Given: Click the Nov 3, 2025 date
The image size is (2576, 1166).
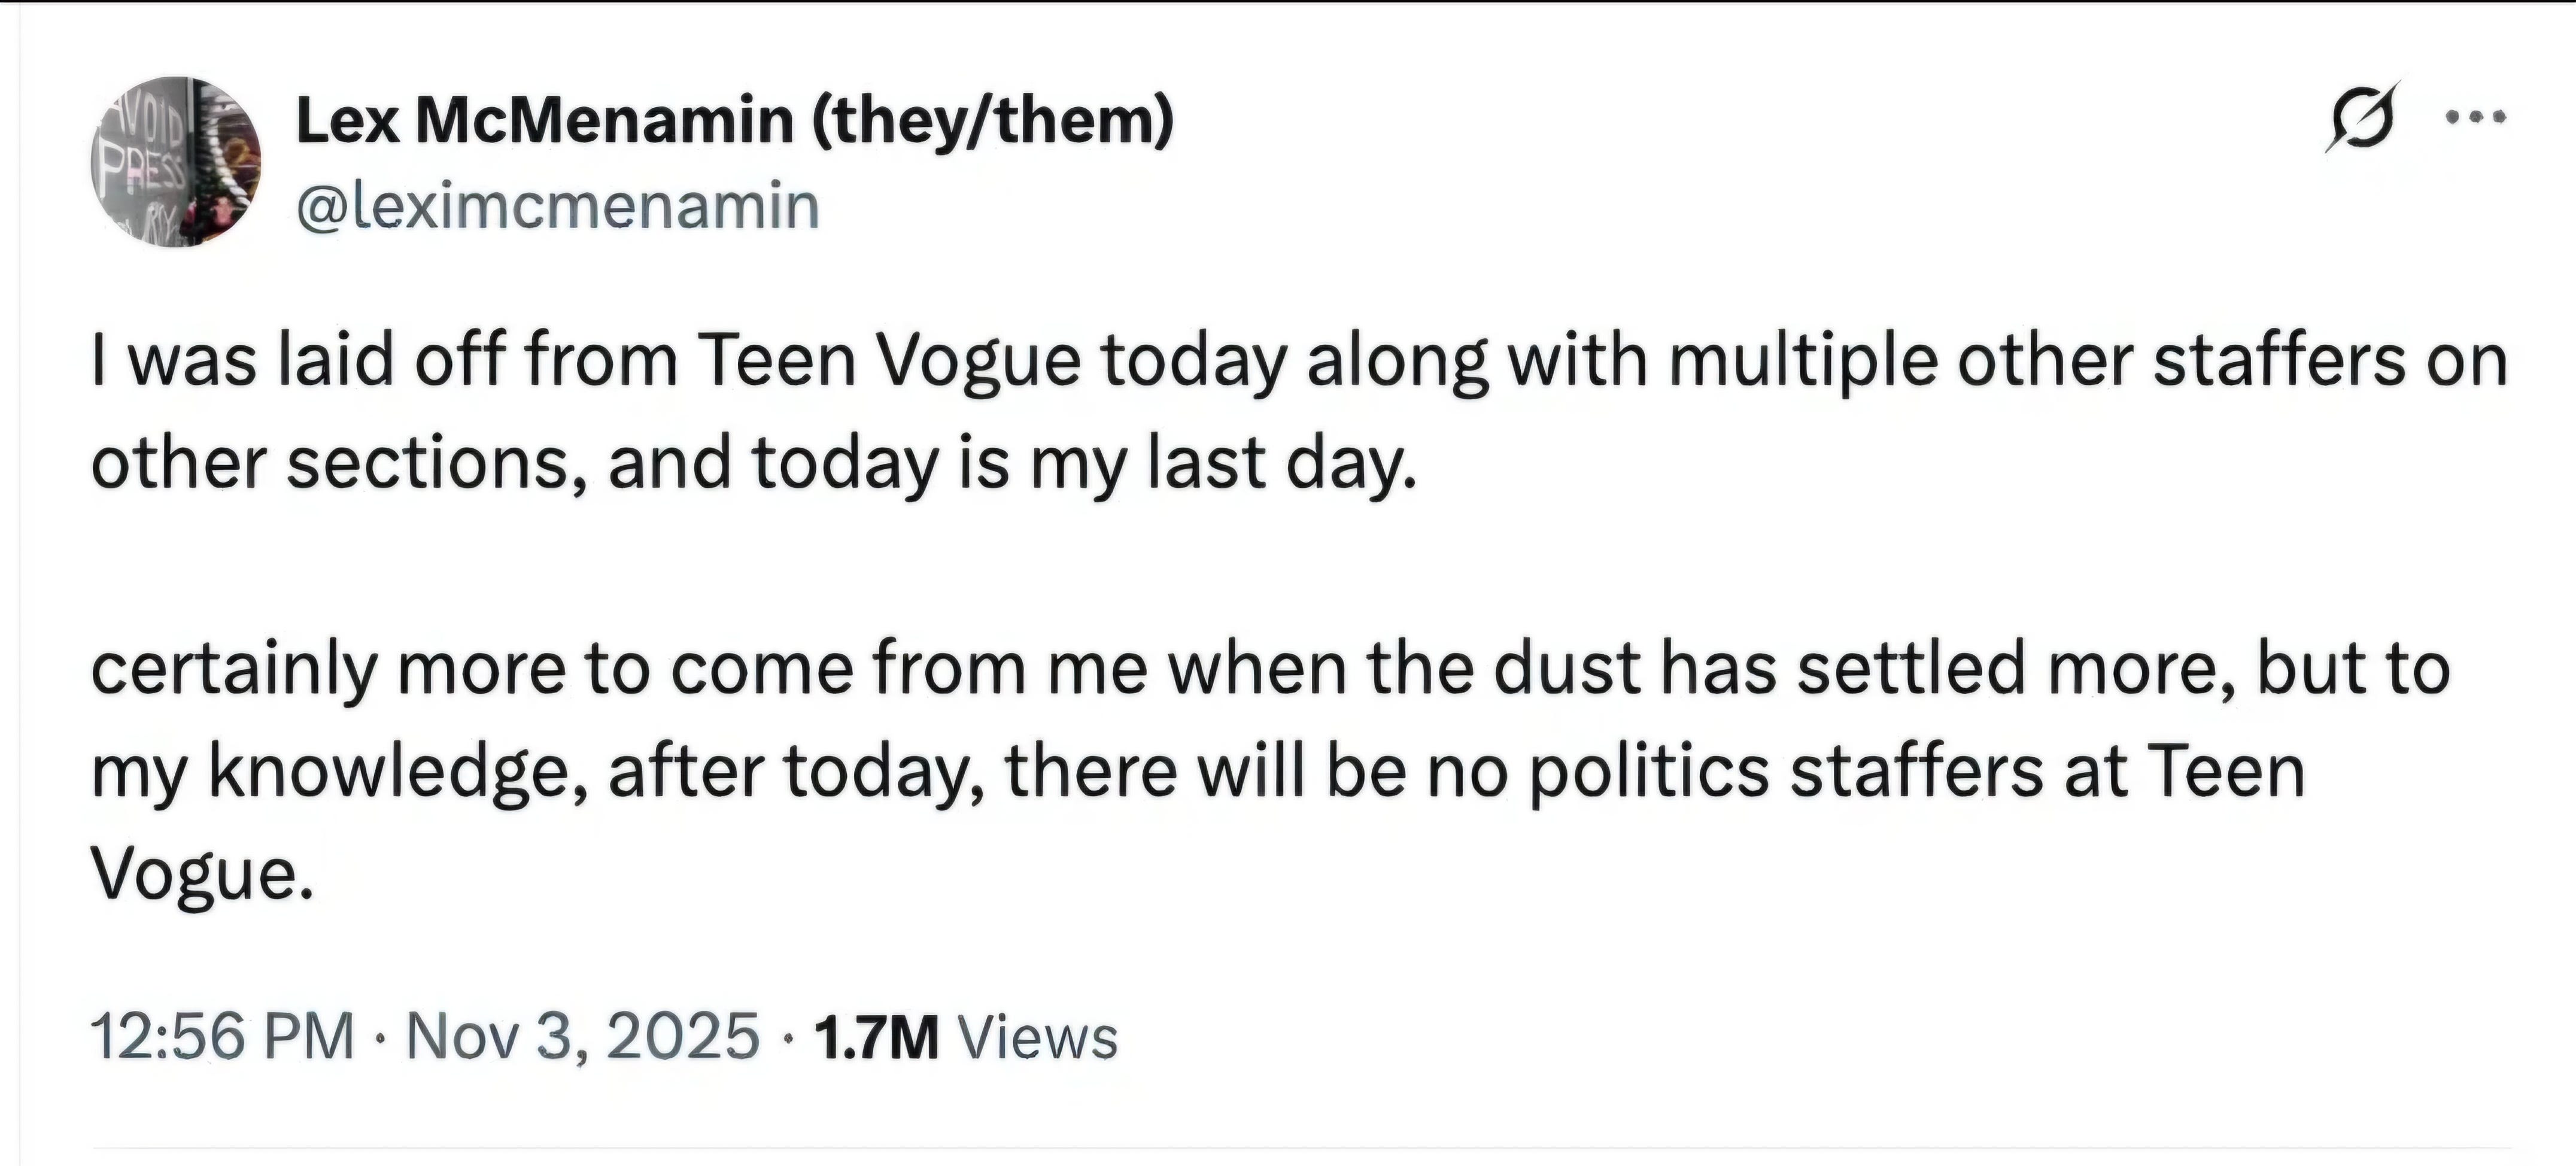Looking at the screenshot, I should [x=583, y=1035].
